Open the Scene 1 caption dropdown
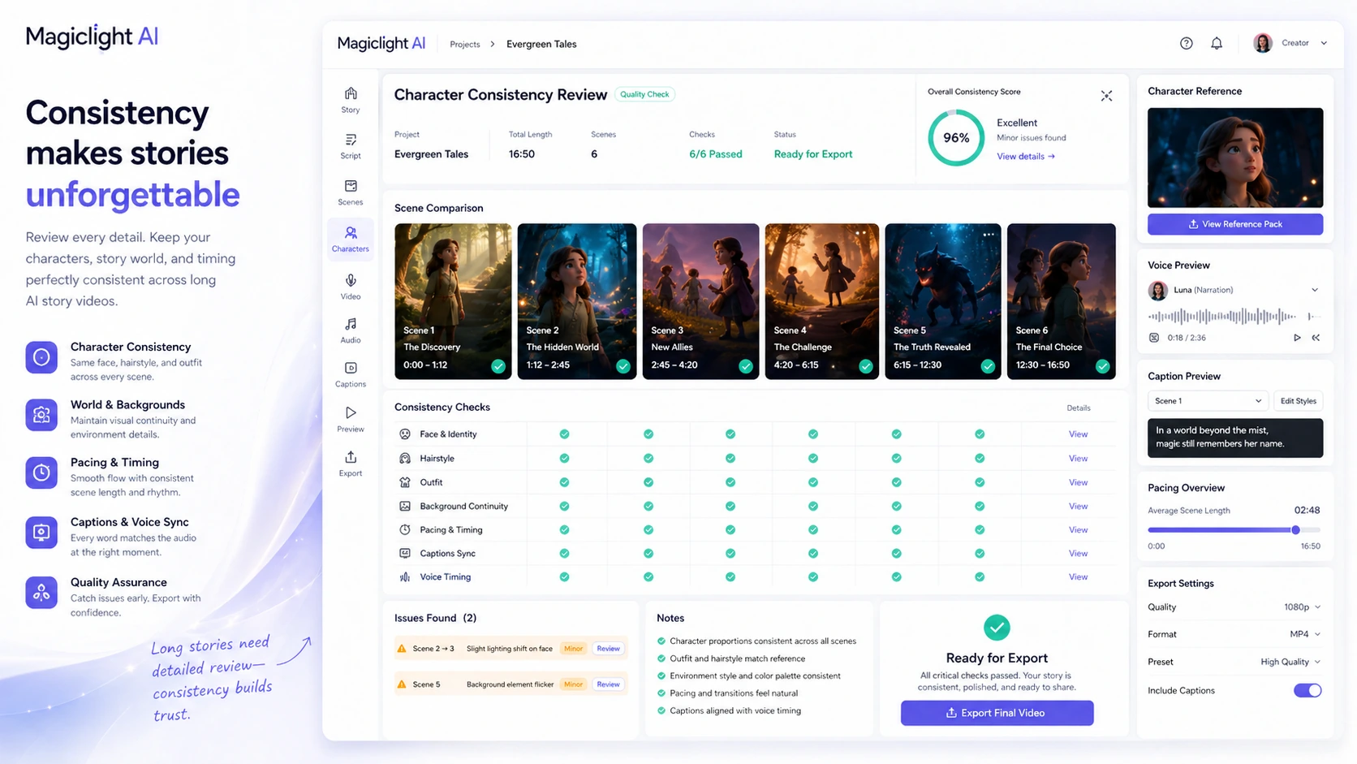The image size is (1357, 764). click(1208, 401)
